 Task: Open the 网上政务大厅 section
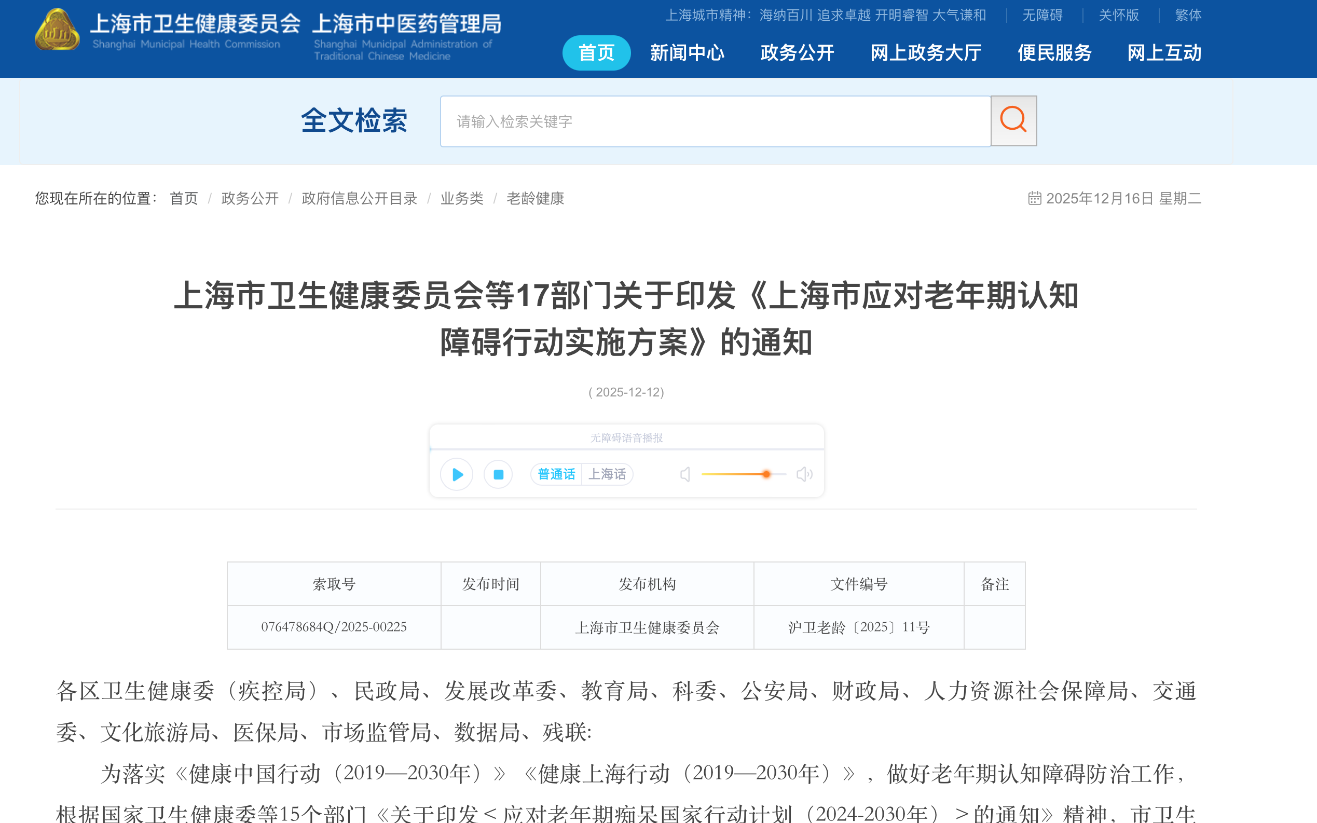924,53
